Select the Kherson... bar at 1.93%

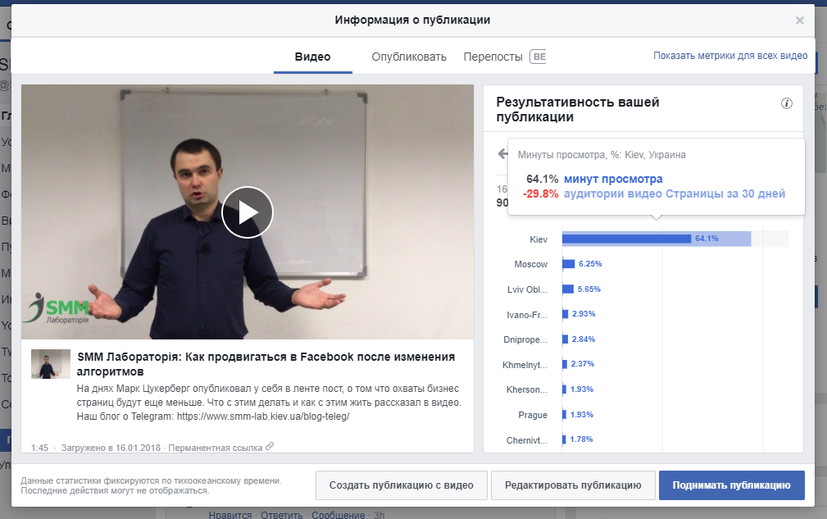[565, 389]
